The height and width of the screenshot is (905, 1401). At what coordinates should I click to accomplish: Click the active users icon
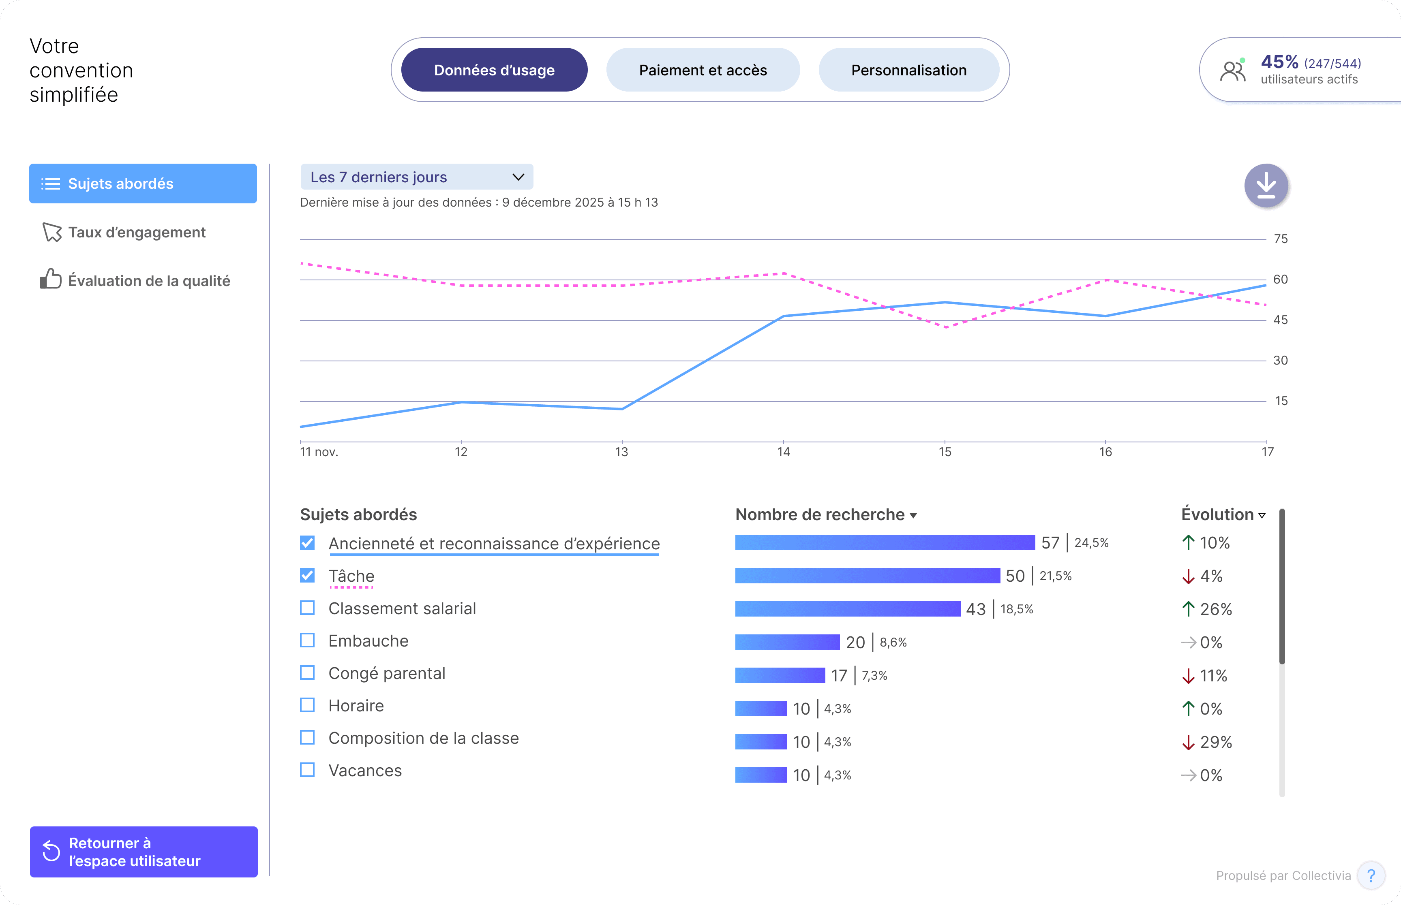click(x=1233, y=70)
